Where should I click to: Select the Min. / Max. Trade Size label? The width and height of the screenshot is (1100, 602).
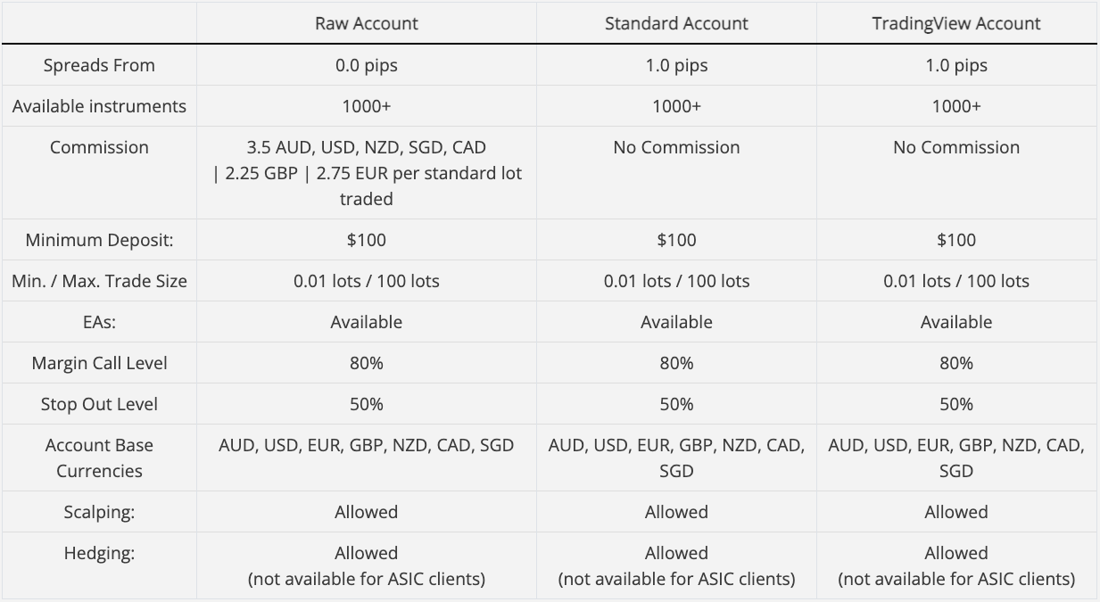(99, 281)
